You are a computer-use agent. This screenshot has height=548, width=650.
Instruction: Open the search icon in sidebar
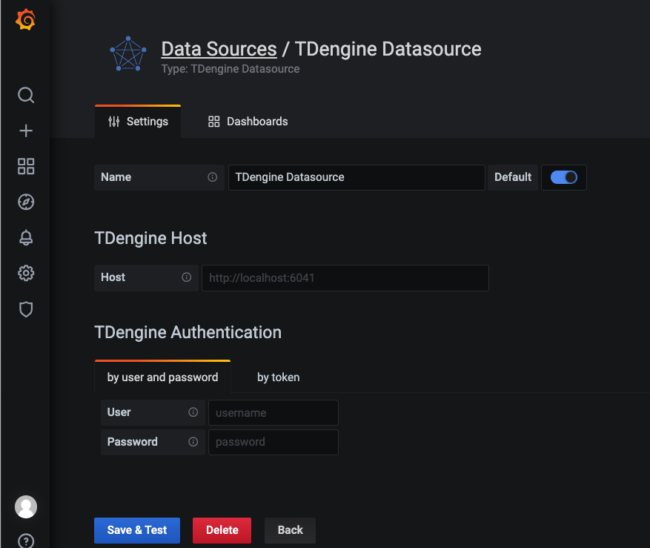pyautogui.click(x=26, y=95)
